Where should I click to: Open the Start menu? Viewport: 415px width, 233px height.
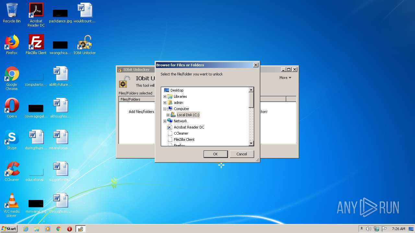(9, 229)
